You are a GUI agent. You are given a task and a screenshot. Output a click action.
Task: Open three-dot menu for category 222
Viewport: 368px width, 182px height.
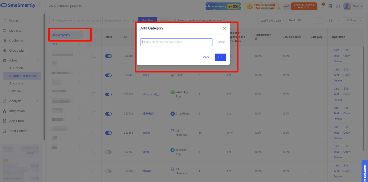(x=80, y=44)
